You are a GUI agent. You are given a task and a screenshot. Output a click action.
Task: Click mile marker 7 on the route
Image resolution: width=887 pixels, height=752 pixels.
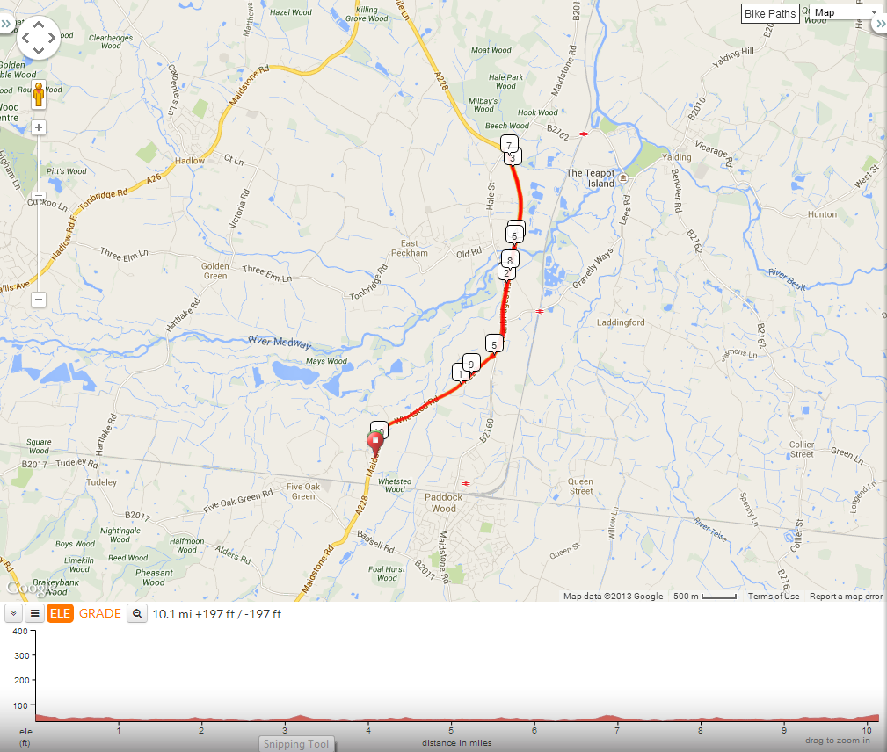click(x=509, y=144)
